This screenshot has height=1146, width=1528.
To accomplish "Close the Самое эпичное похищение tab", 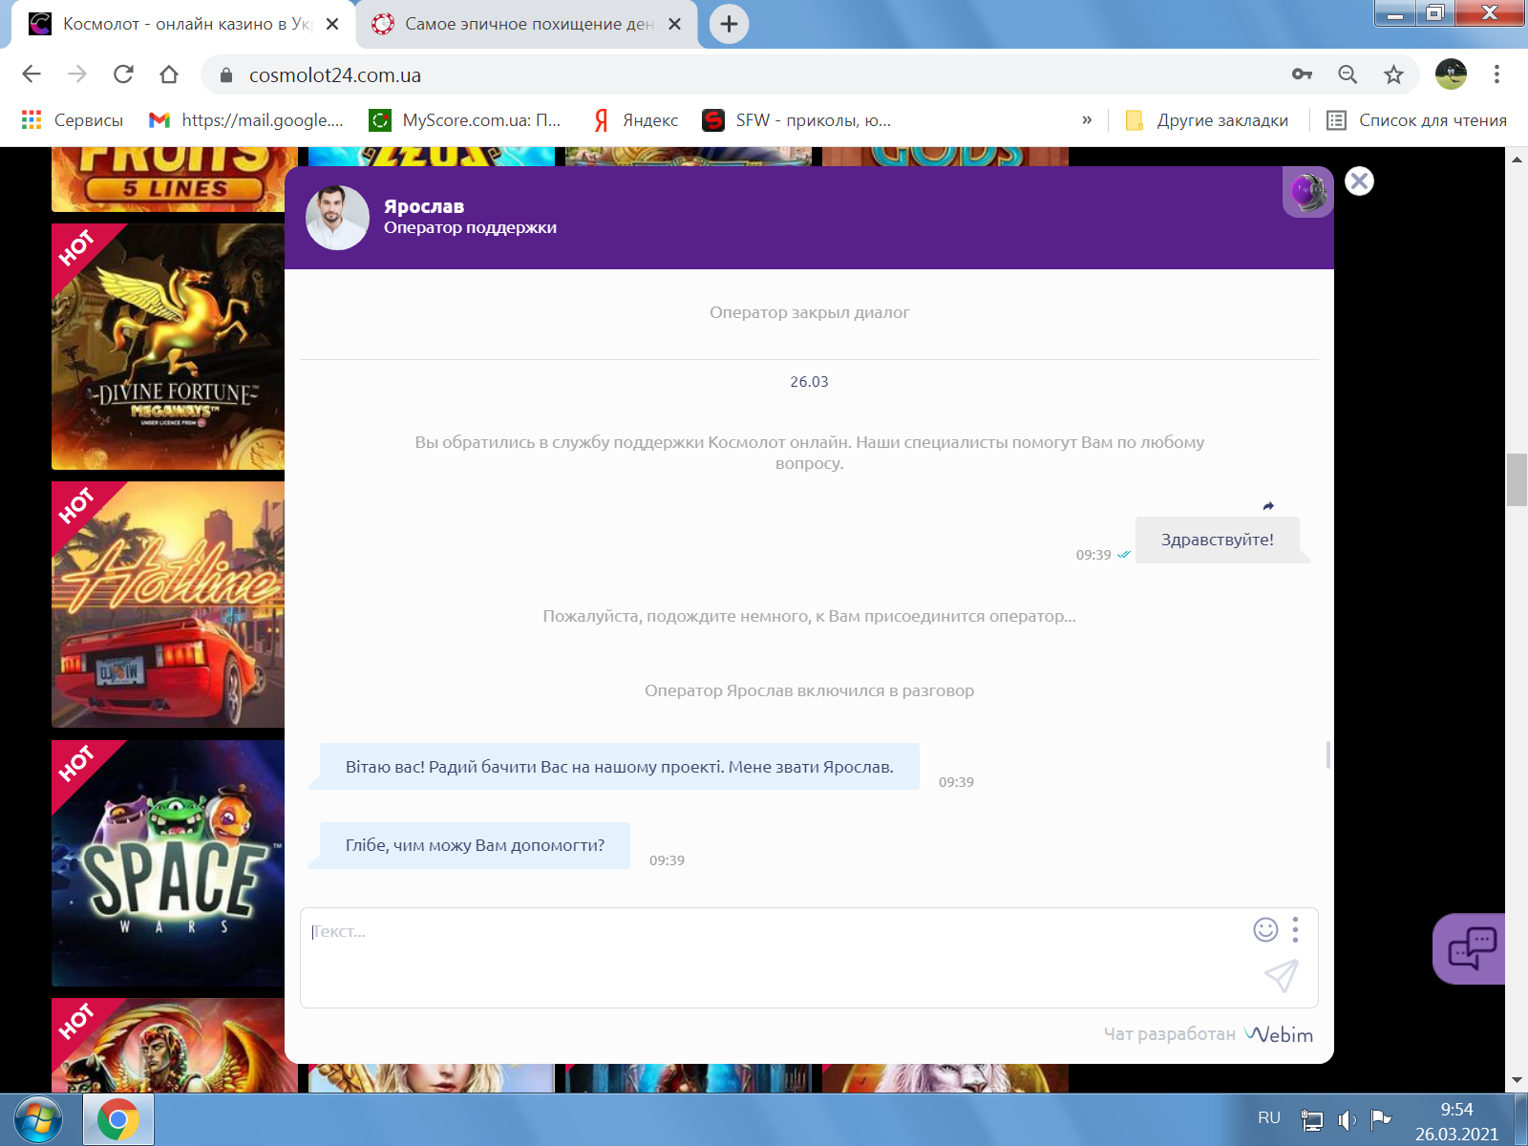I will [674, 24].
